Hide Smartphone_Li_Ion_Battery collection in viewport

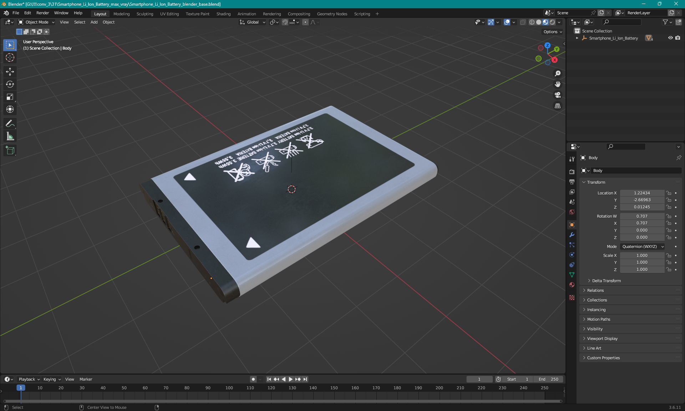[x=670, y=38]
